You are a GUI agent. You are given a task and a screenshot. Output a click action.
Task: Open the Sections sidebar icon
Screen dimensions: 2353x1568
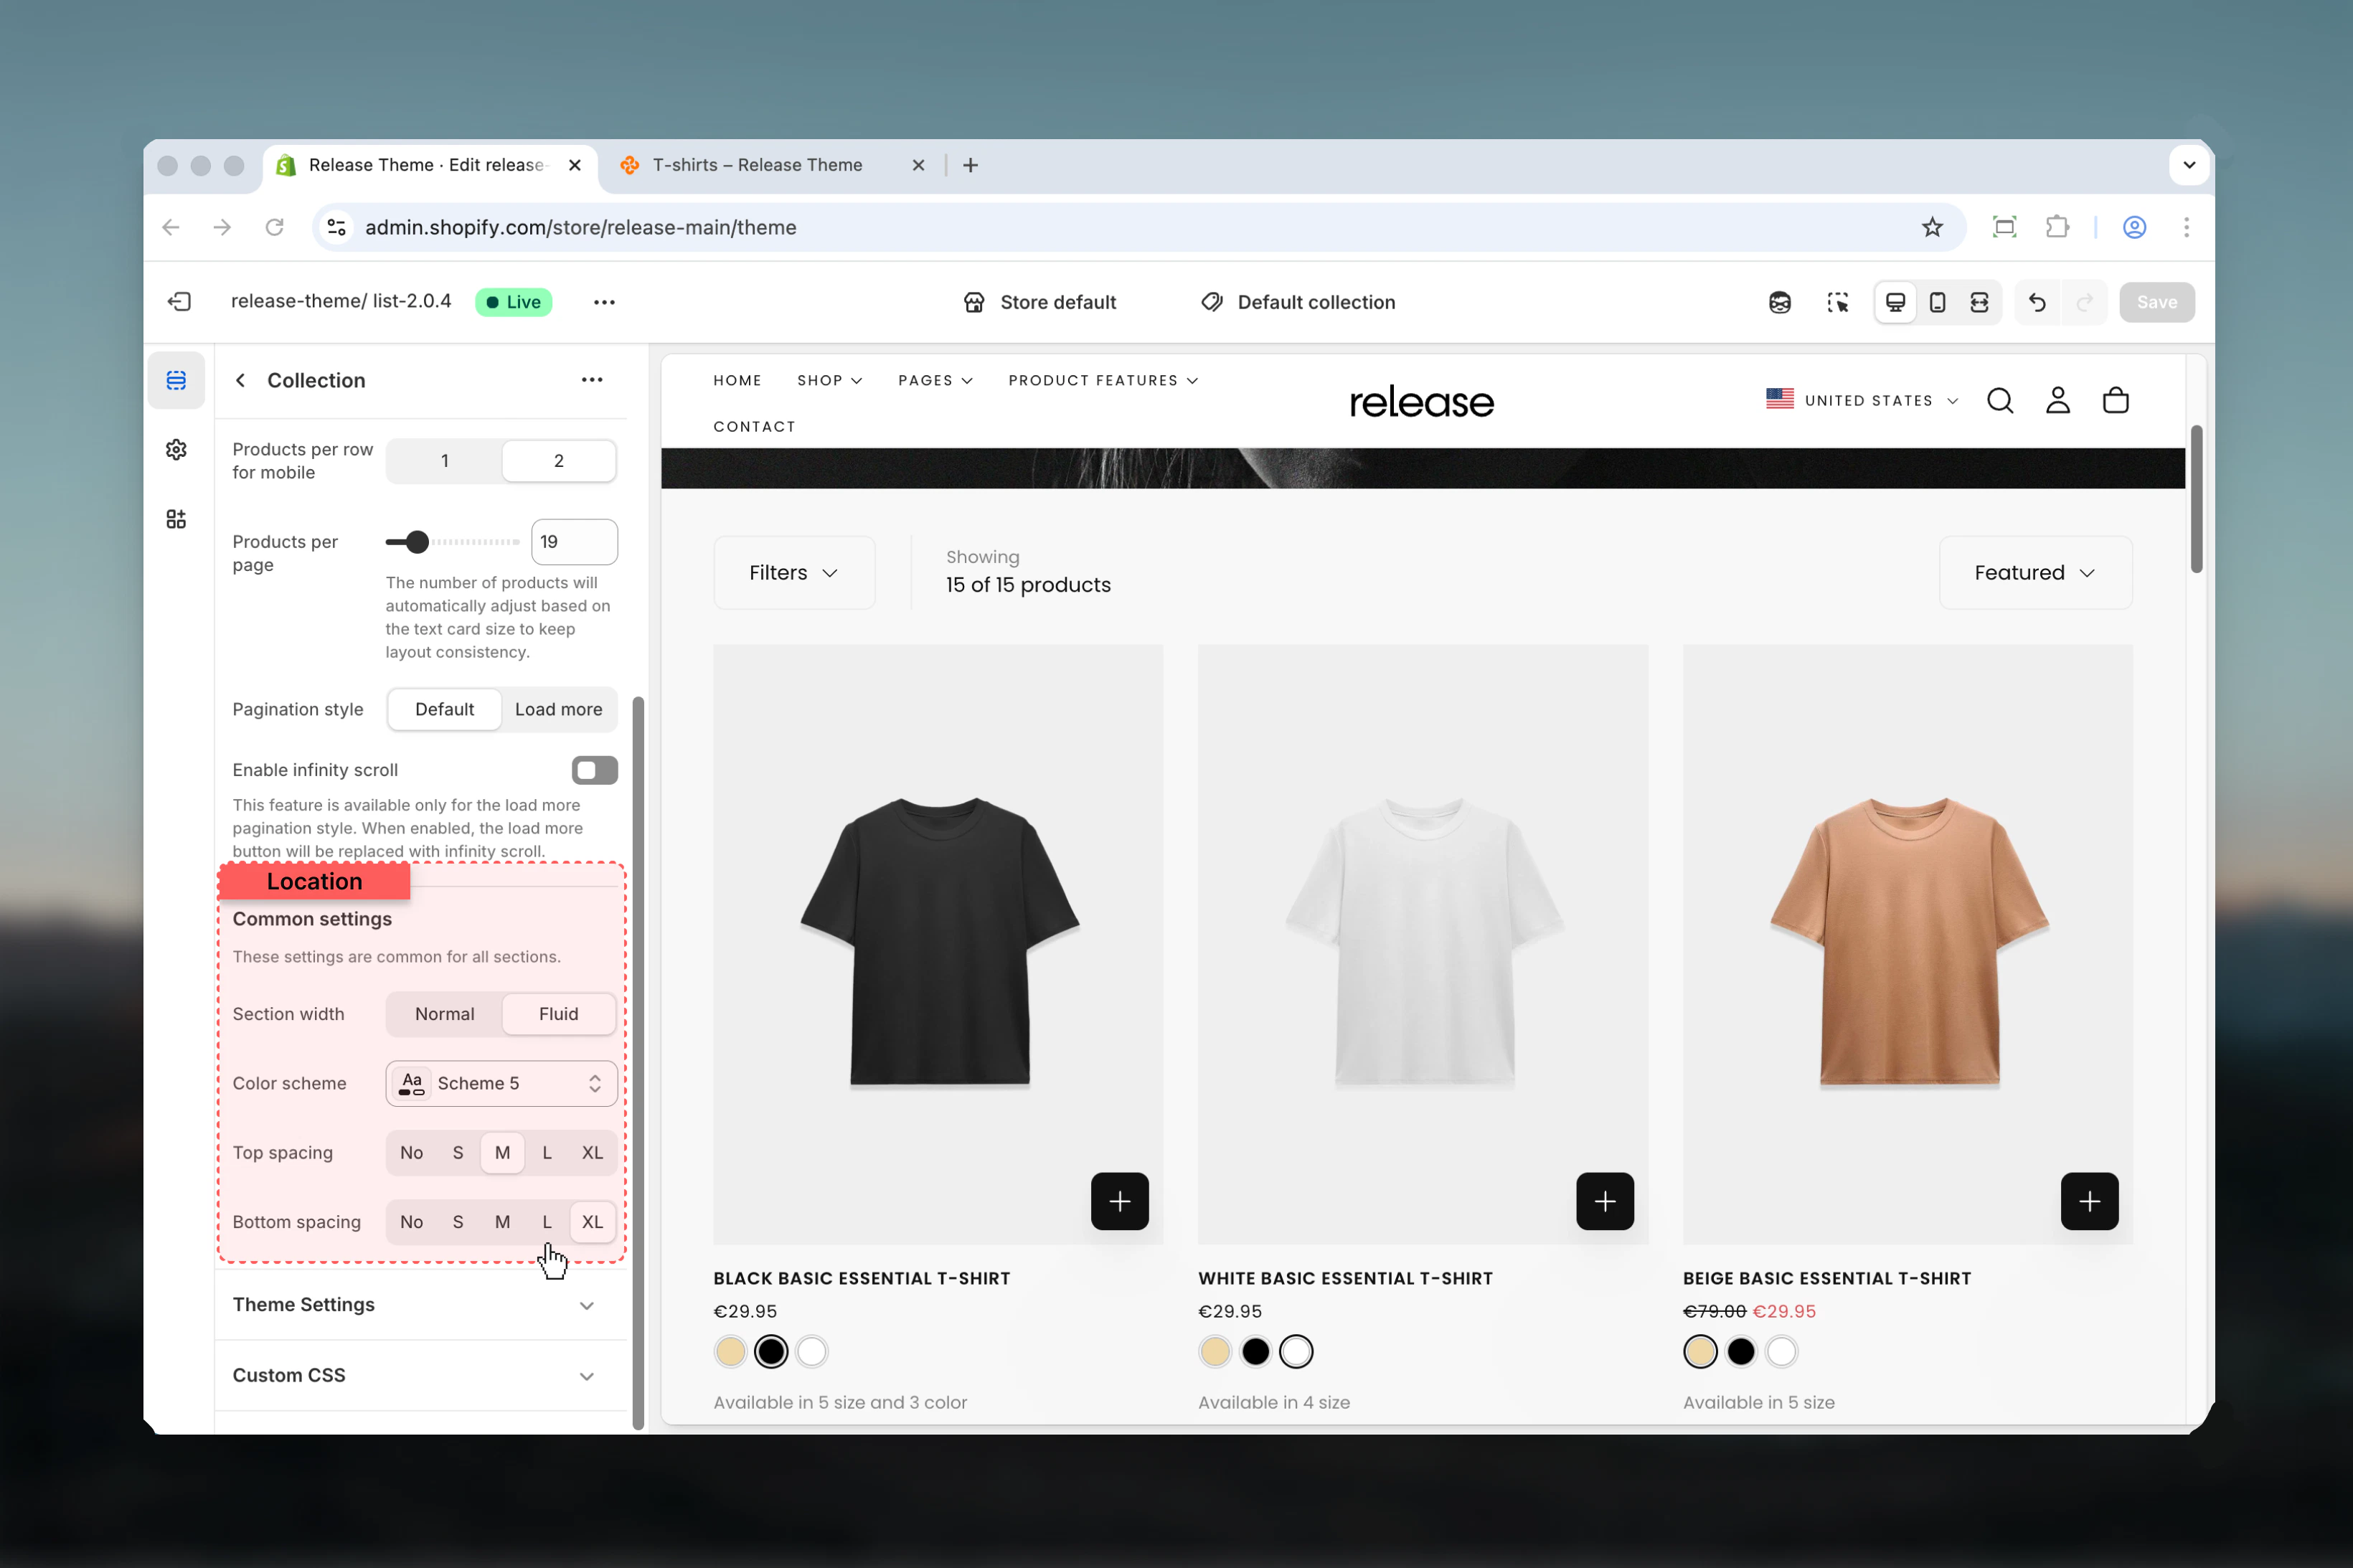176,380
